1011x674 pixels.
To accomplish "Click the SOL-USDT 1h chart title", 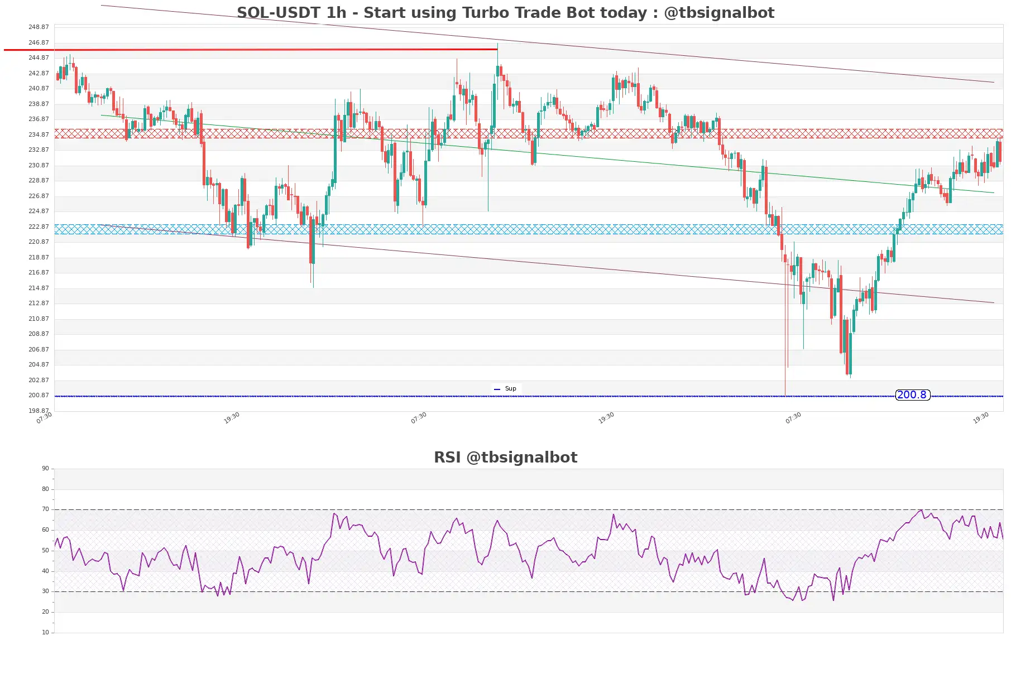I will pyautogui.click(x=505, y=12).
